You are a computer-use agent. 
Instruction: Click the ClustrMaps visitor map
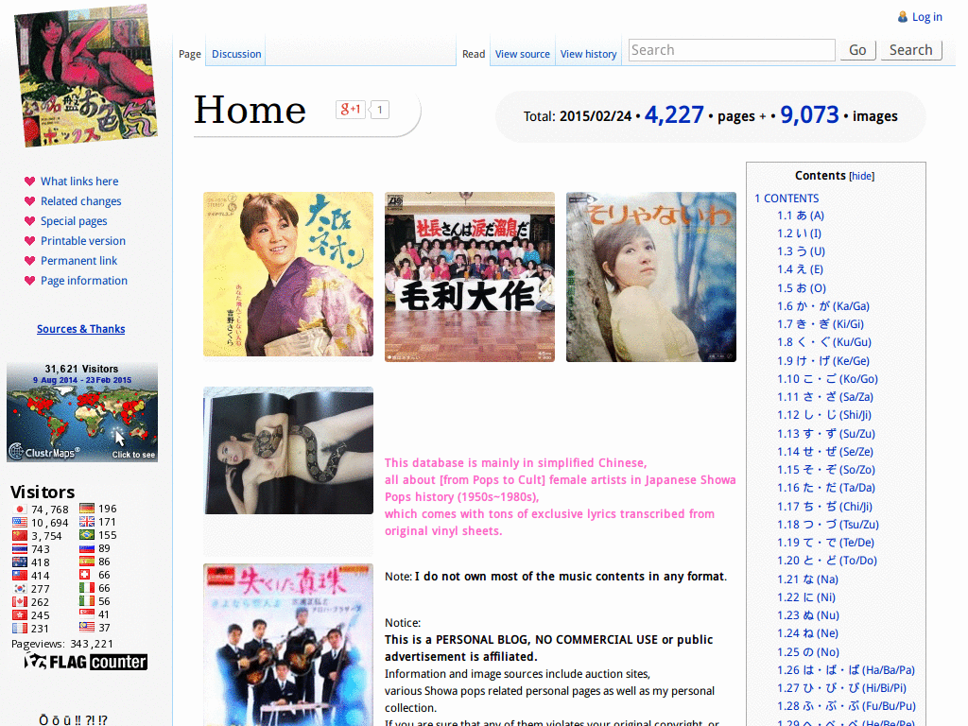coord(82,412)
